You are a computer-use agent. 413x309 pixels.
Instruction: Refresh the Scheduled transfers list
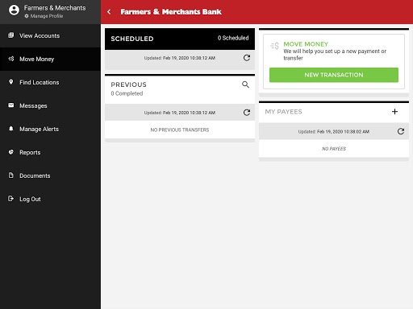[x=247, y=58]
